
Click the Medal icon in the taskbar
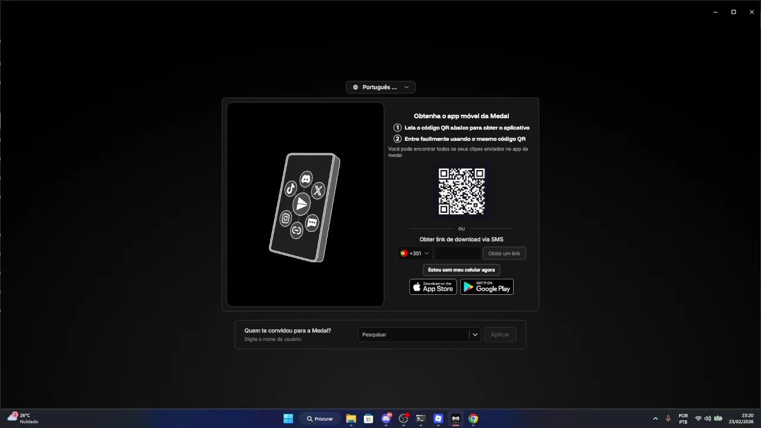(455, 418)
